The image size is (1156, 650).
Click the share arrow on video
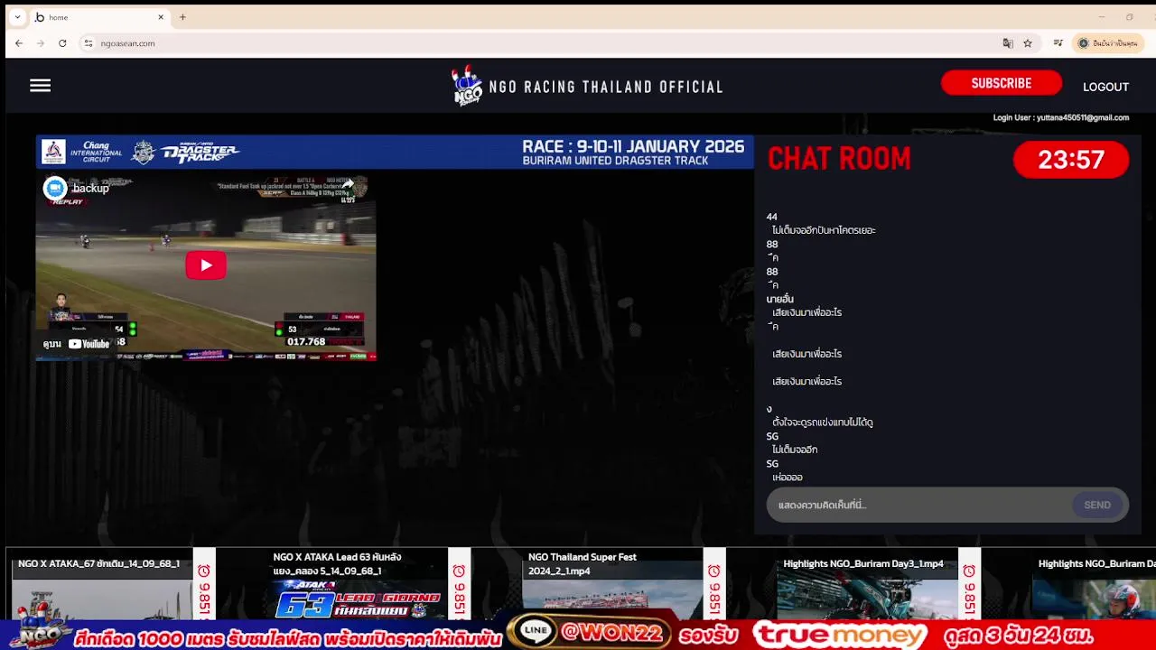(x=348, y=186)
